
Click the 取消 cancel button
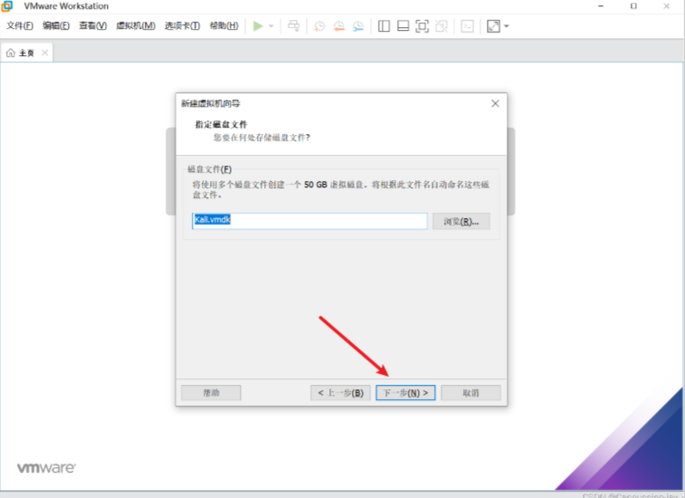point(471,393)
